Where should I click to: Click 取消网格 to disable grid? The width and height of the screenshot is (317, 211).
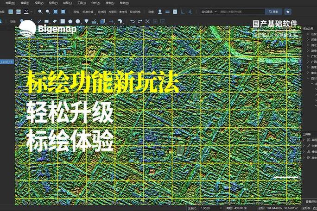point(135,11)
